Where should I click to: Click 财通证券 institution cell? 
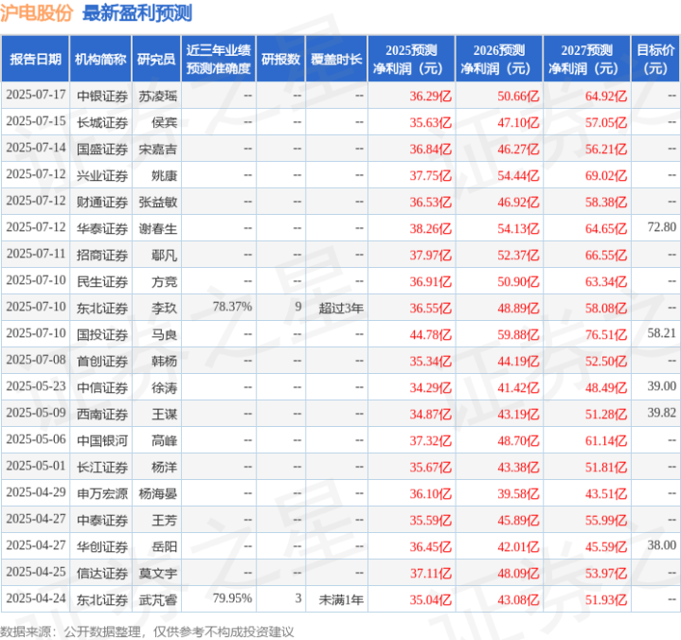102,202
